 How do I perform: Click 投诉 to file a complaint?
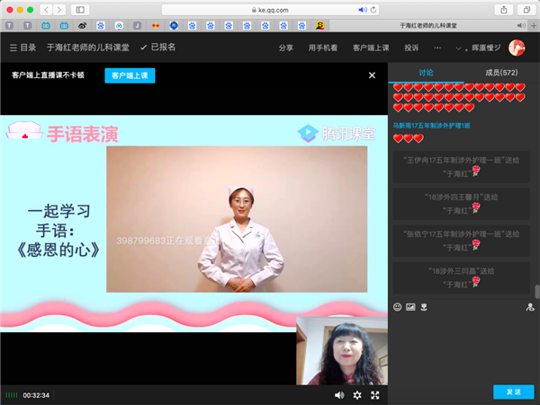click(411, 48)
